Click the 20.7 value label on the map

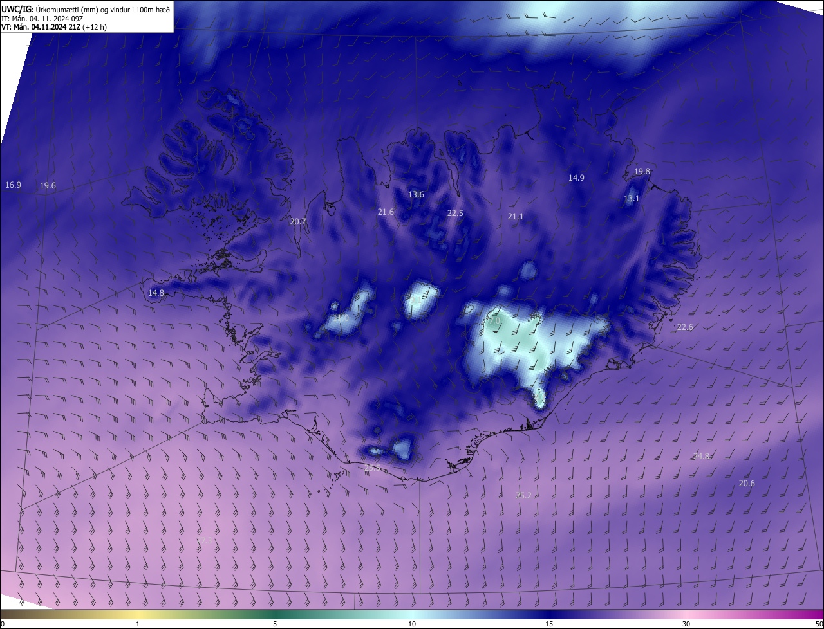[298, 222]
